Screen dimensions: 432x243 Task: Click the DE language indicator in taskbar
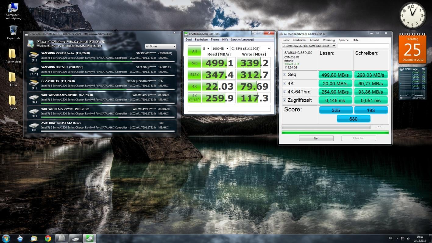(x=391, y=238)
